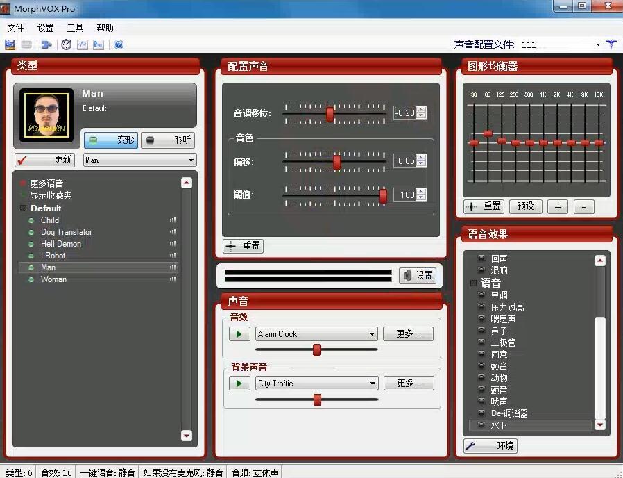Click the grey keyboard toolbar icon
Screen dimensions: 623x478
26,44
